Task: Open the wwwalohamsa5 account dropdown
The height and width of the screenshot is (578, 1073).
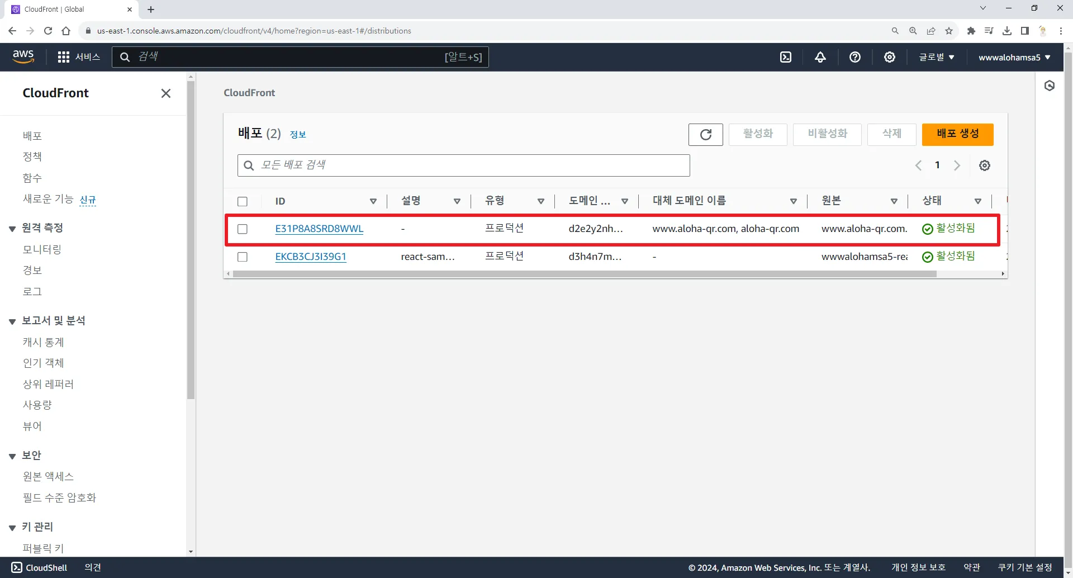Action: point(1014,57)
